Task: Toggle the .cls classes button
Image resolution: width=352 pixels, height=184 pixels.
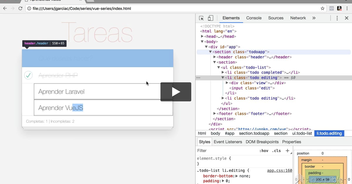Action: (276, 151)
